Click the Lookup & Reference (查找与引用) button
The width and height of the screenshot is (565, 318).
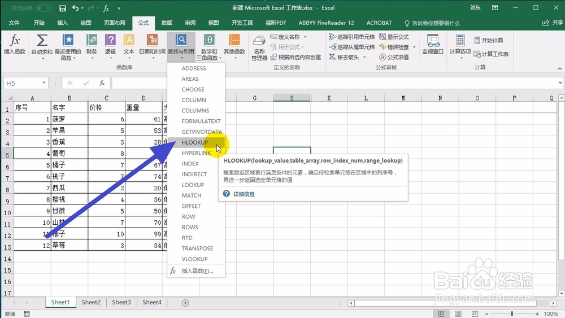[181, 47]
